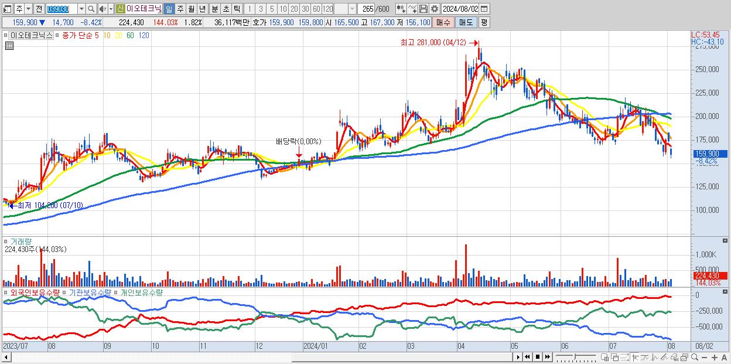Screen dimensions: 731x364
Task: Select the 120 interval tab
Action: pyautogui.click(x=327, y=9)
